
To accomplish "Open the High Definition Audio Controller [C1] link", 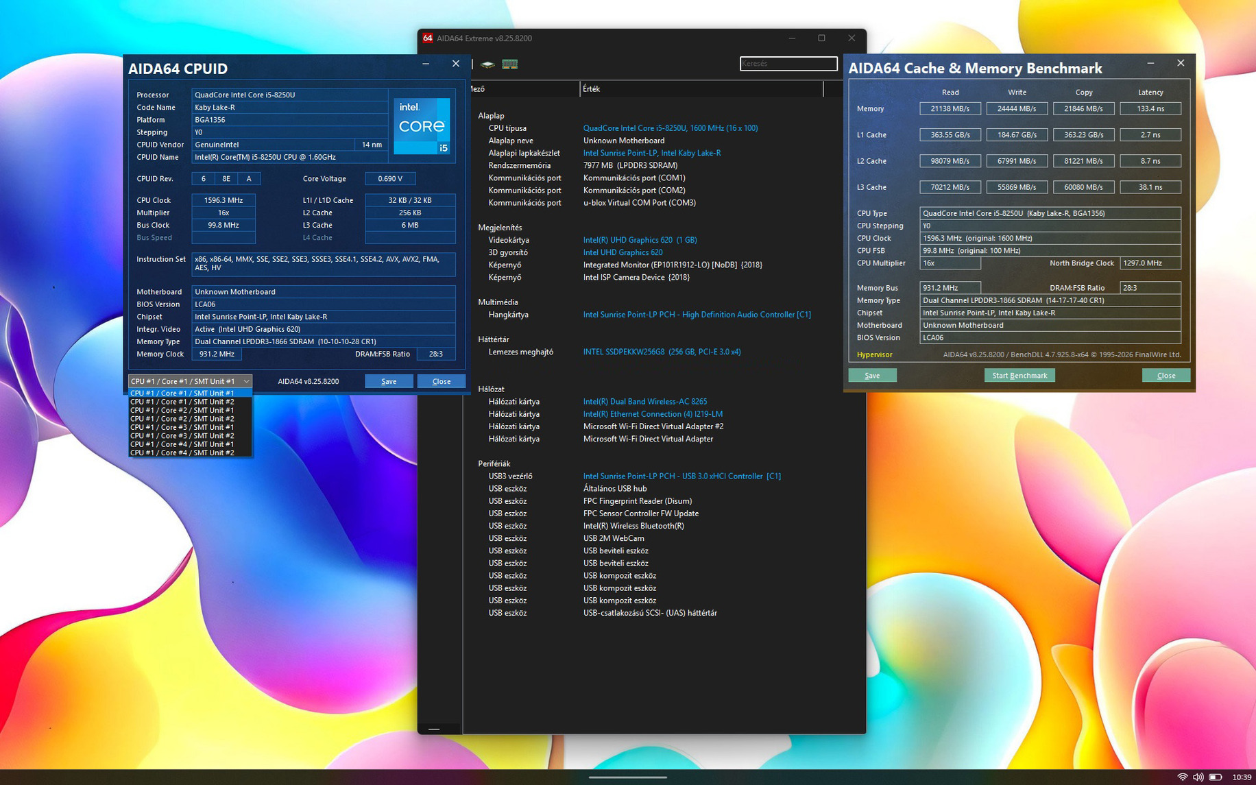I will click(x=697, y=315).
